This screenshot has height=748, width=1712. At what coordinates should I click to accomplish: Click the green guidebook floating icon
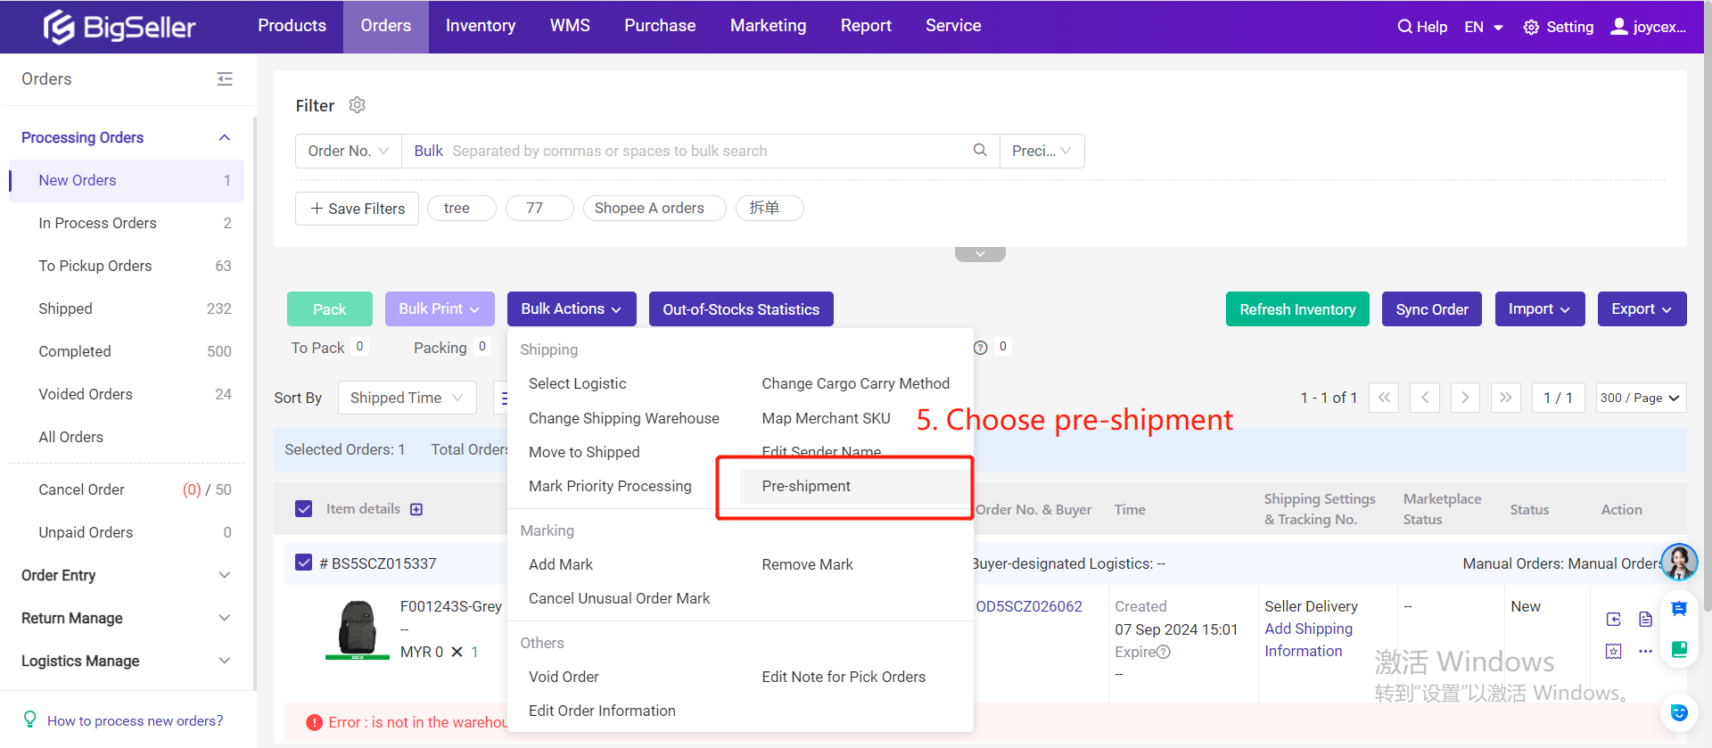coord(1679,649)
